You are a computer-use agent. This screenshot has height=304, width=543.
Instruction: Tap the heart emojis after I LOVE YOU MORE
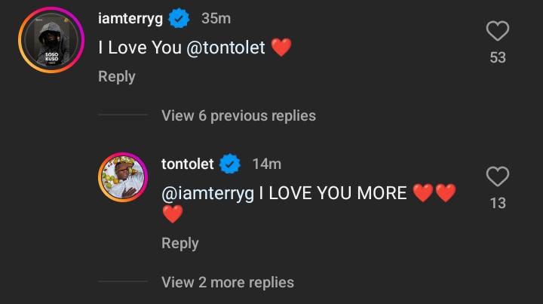(x=435, y=193)
